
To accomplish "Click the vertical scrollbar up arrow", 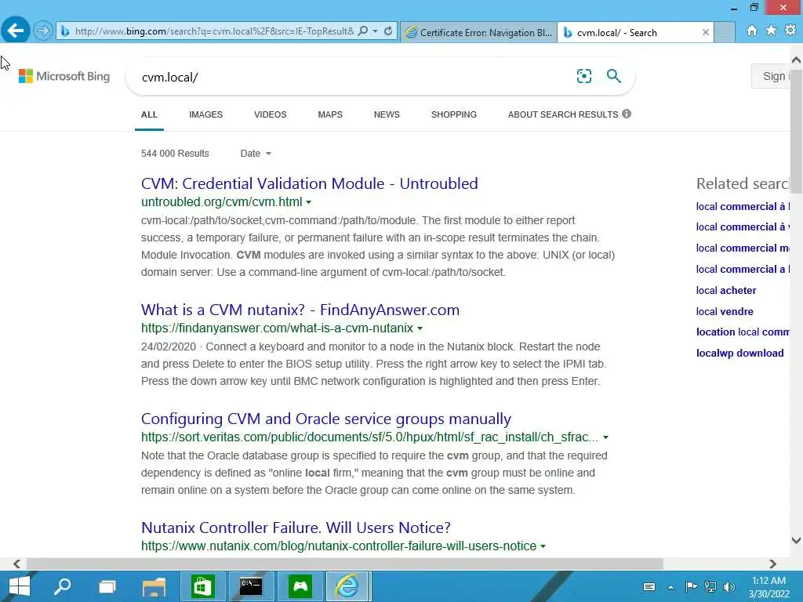I will tap(797, 60).
